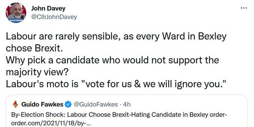Image resolution: width=254 pixels, height=127 pixels.
Task: Click John Davey's profile avatar
Action: (16, 13)
